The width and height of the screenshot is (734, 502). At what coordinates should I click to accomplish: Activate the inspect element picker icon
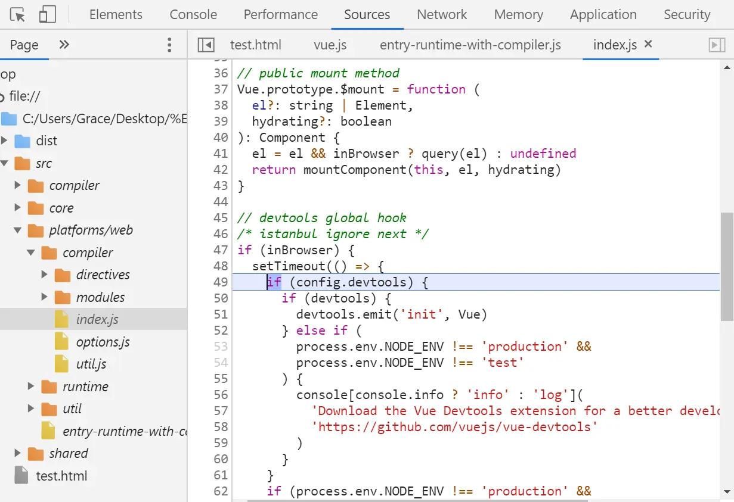click(18, 15)
